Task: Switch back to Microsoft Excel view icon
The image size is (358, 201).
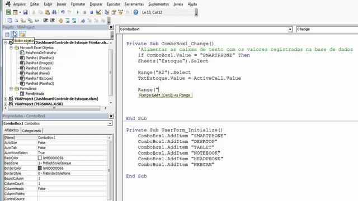Action: [8, 12]
